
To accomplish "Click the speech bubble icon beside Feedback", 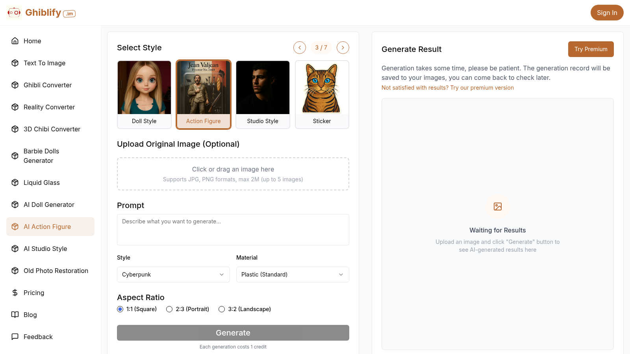I will pos(15,337).
